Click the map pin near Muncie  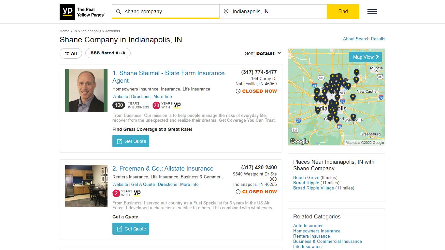[x=356, y=72]
